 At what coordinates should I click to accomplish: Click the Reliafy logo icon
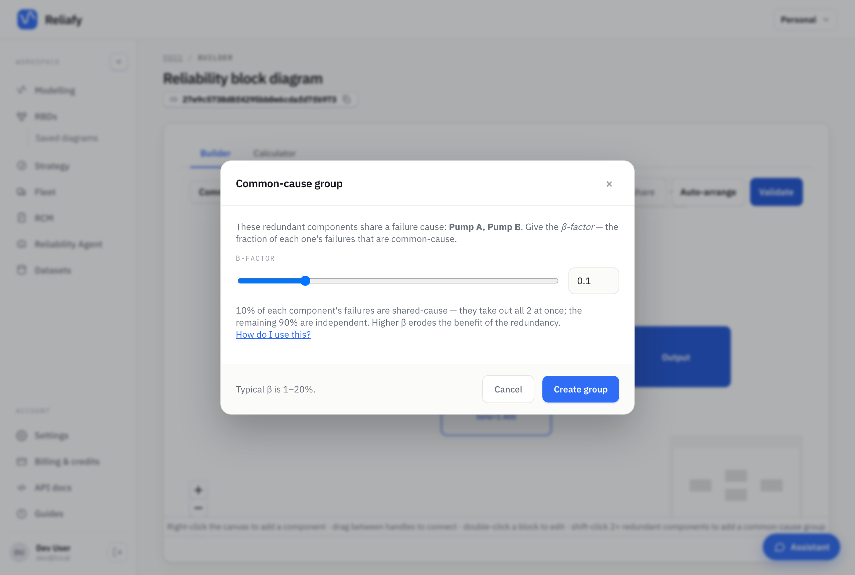27,19
